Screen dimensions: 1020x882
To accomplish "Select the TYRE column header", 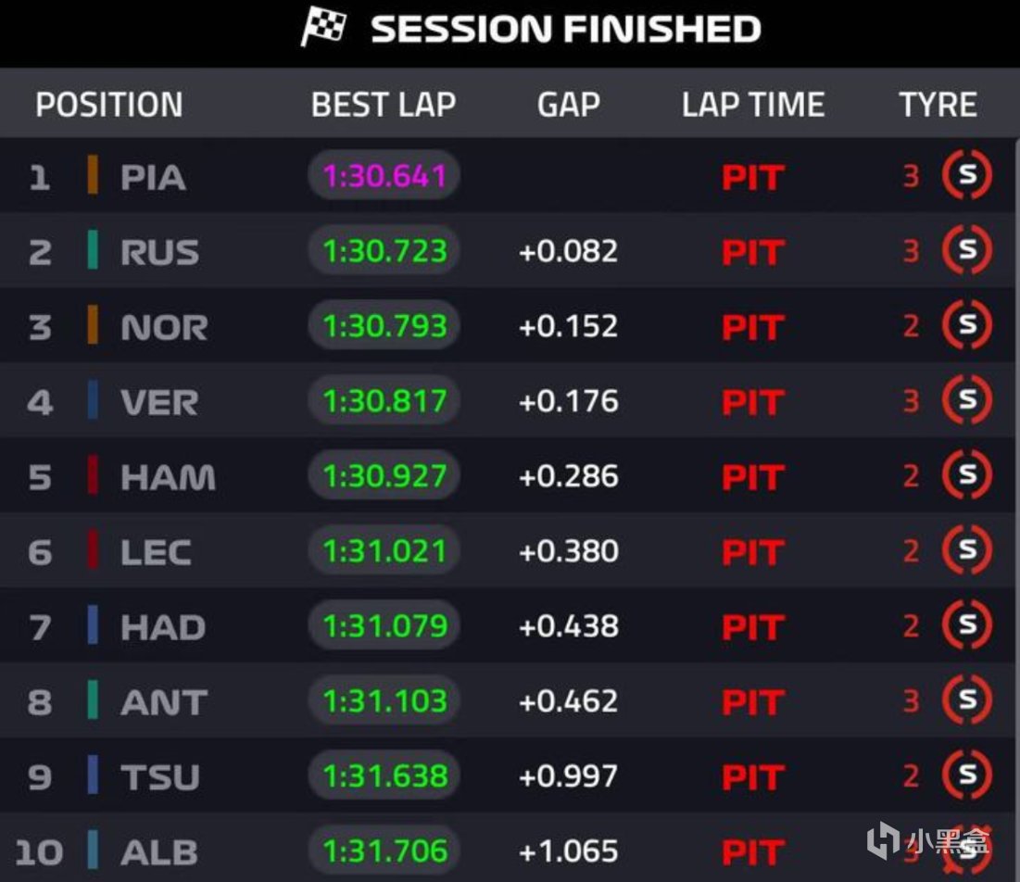I will click(938, 105).
